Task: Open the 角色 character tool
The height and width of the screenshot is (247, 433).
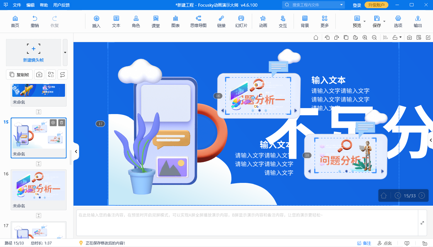Action: (x=136, y=22)
